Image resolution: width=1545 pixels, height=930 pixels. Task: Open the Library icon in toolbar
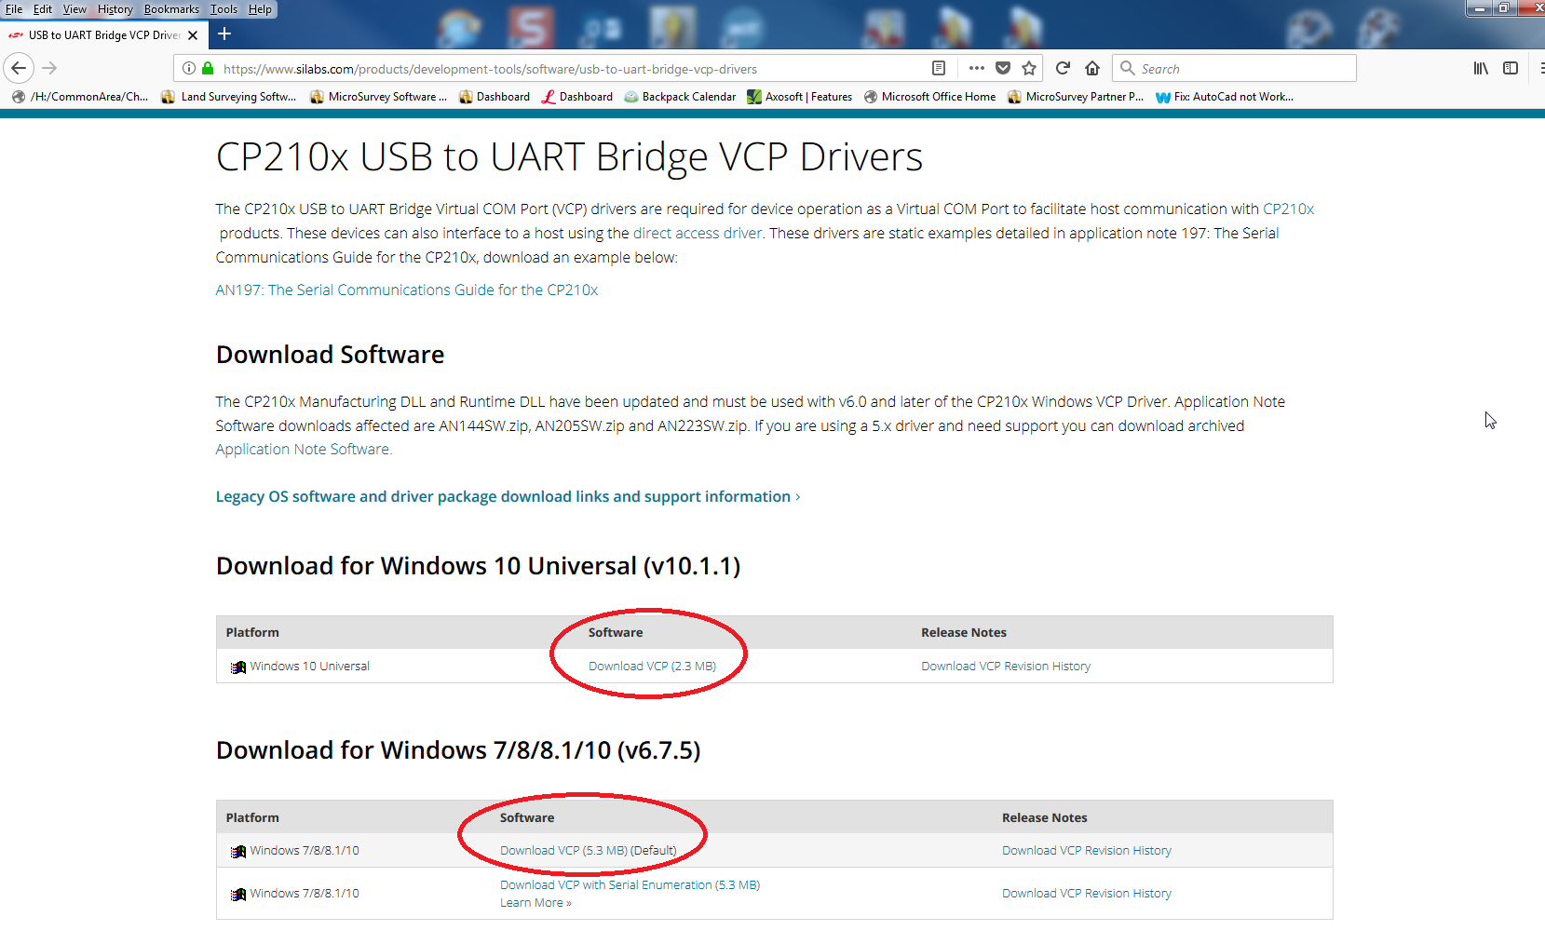coord(1481,68)
